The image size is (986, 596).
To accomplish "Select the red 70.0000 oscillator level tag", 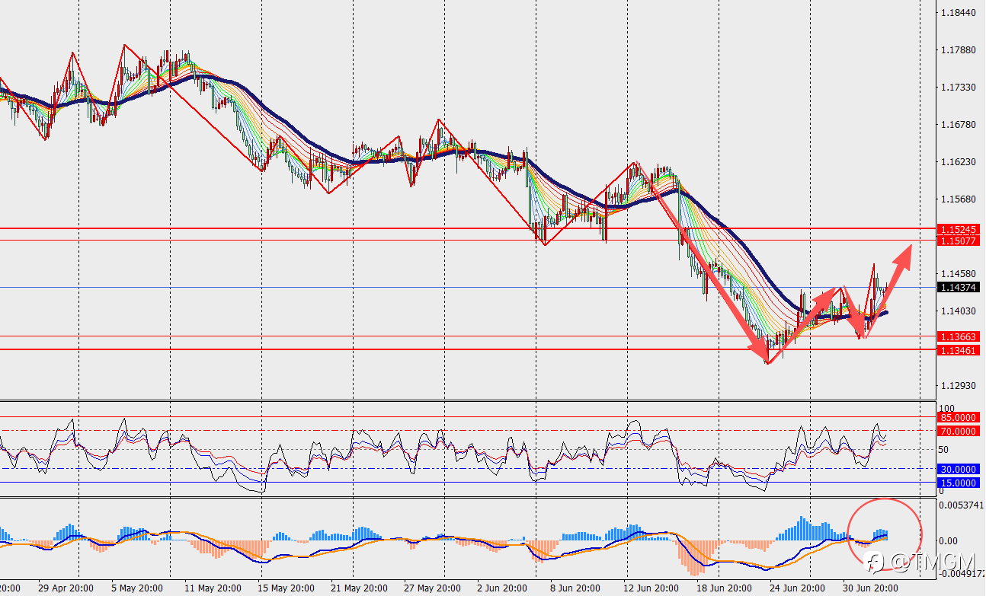I will point(959,431).
